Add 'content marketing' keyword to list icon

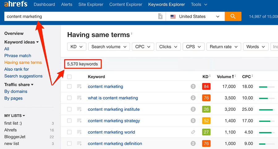tap(79, 87)
